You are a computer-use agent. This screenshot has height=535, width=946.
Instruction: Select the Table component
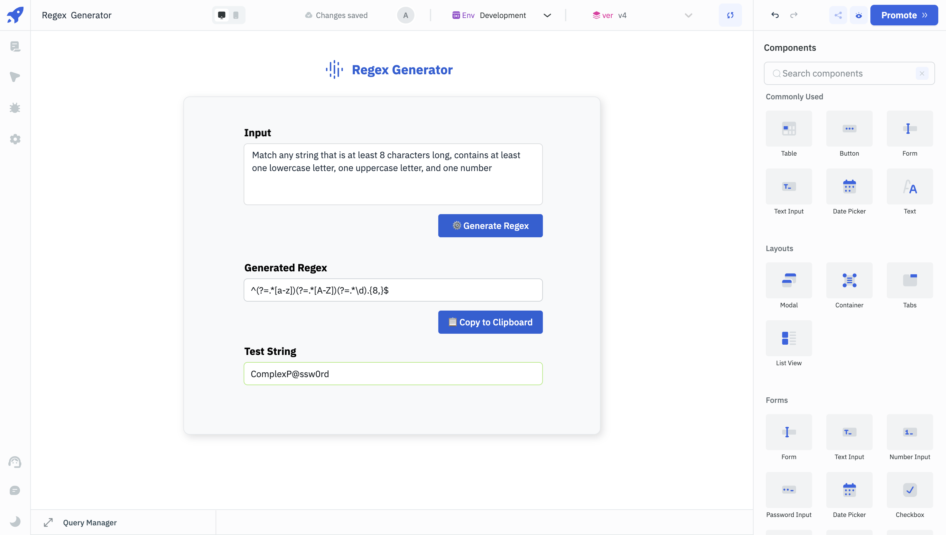[789, 134]
